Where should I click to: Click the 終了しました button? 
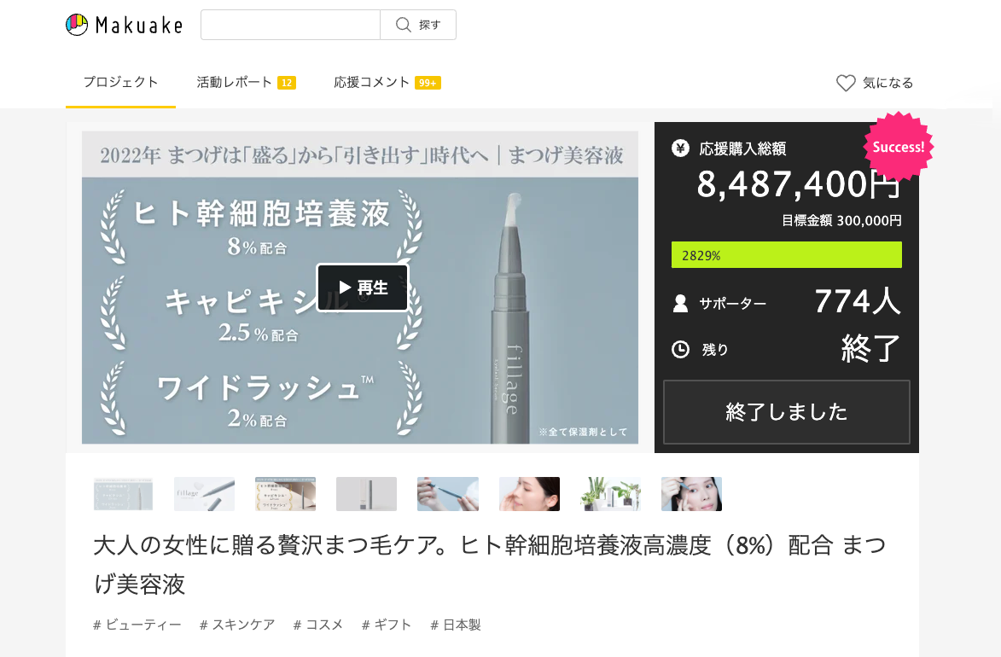tap(786, 412)
